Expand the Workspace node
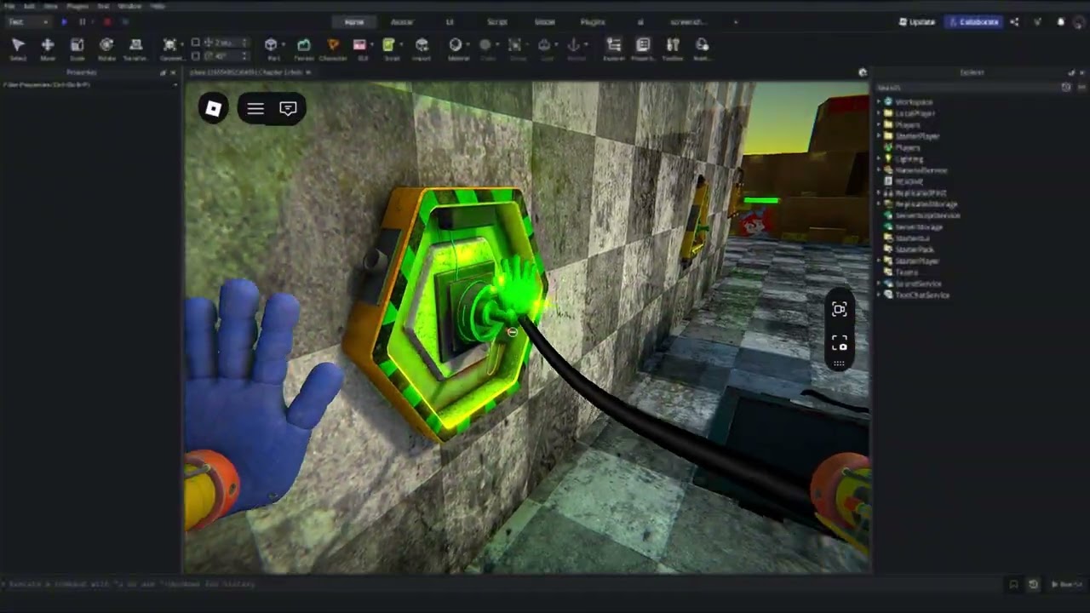 879,102
